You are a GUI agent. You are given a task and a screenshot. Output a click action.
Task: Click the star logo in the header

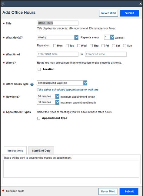pos(3,4)
